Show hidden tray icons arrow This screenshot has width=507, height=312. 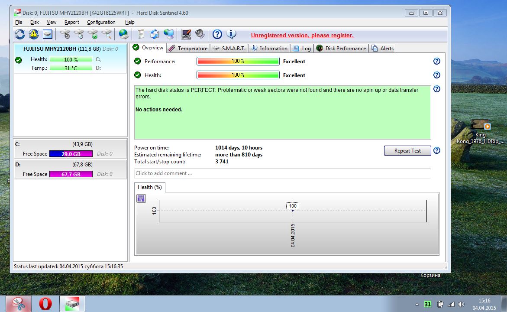417,304
